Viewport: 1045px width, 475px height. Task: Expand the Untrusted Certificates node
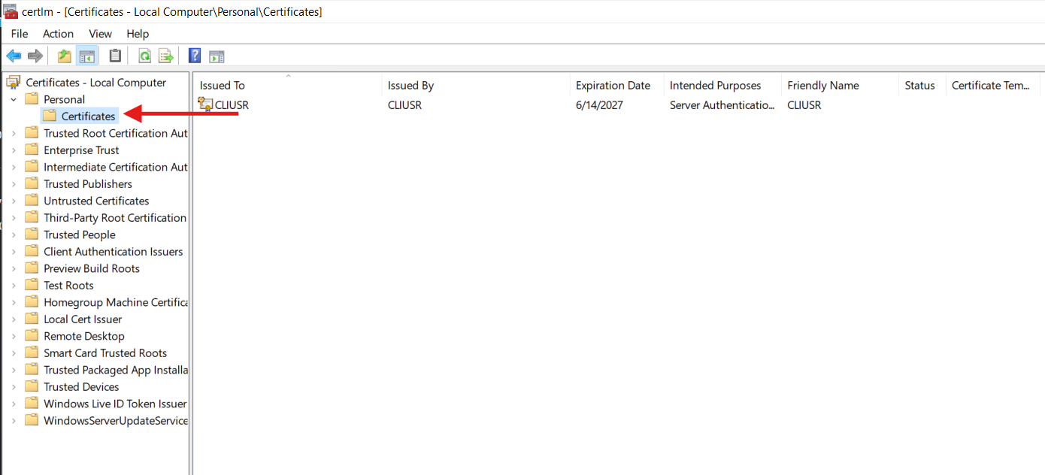[14, 201]
